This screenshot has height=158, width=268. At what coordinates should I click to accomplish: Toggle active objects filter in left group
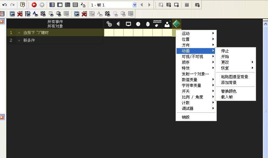tap(20, 14)
